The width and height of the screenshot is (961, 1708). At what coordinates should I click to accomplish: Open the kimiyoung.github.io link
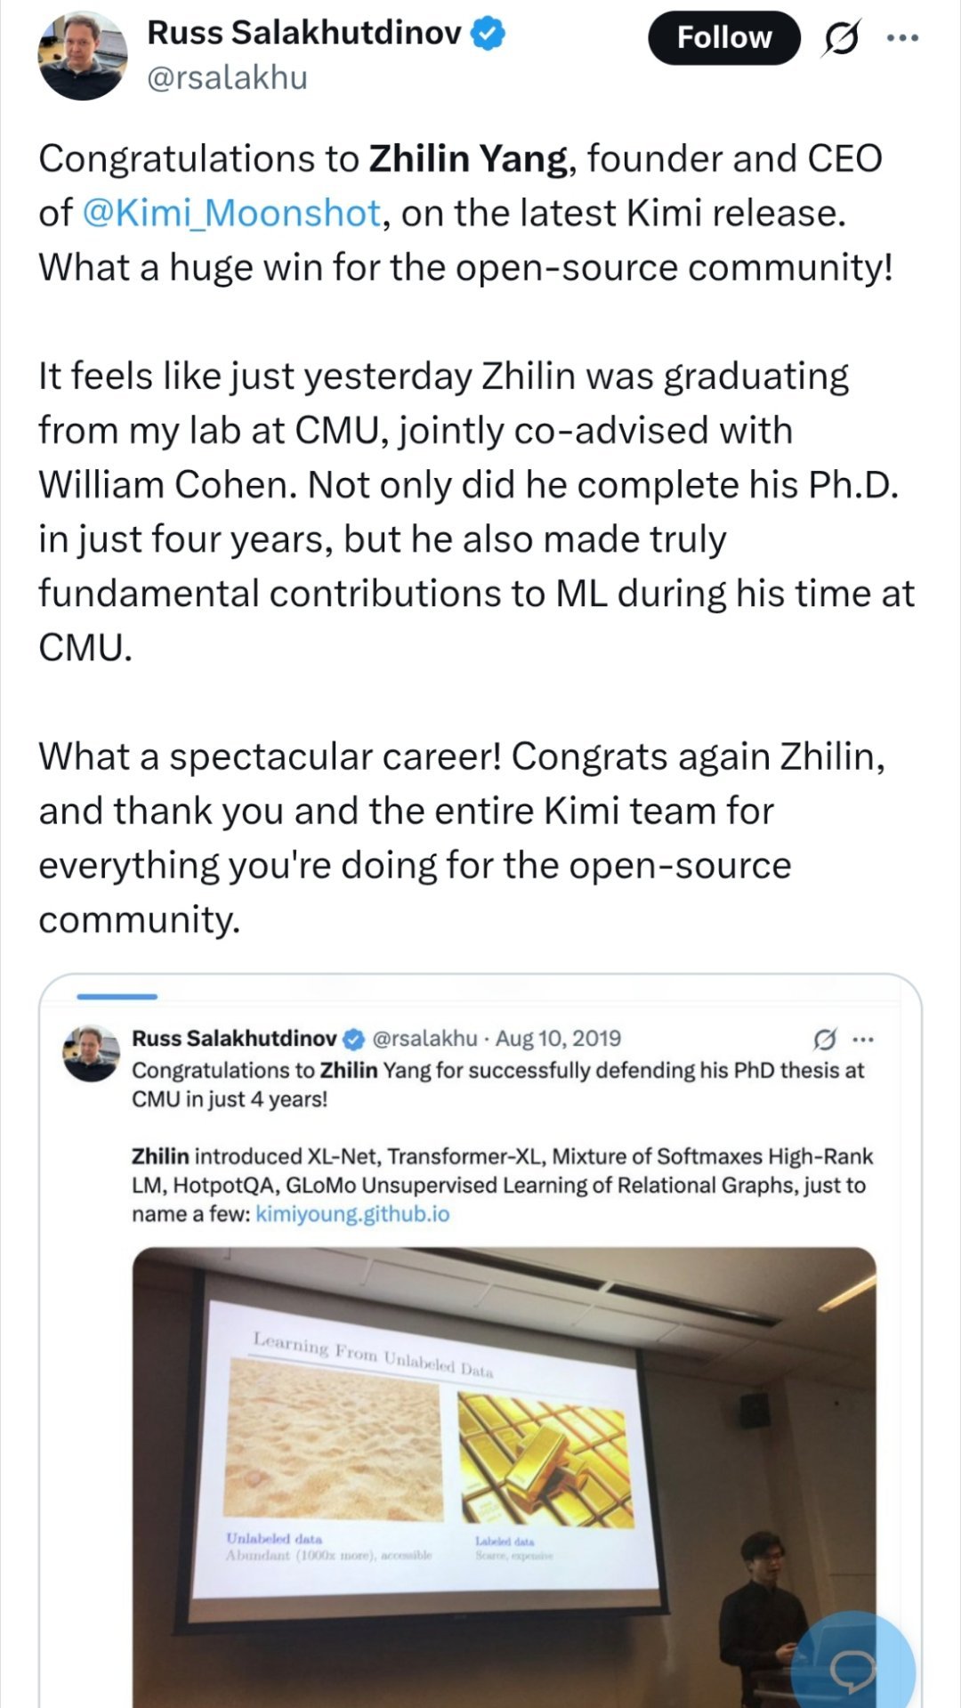tap(352, 1214)
